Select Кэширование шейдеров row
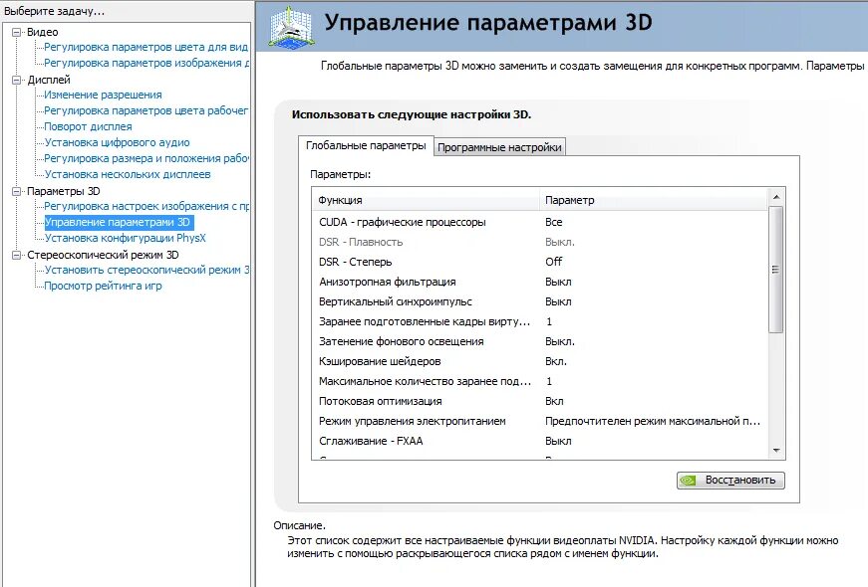Screen dimensions: 868x587 (540, 361)
